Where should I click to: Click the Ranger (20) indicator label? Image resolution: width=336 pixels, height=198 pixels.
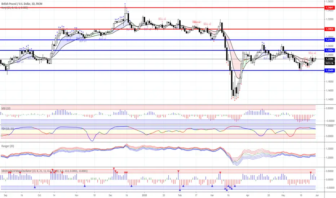(x=8, y=146)
